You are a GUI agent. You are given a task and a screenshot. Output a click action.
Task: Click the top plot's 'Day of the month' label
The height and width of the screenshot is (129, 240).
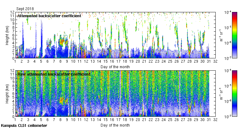(115, 67)
